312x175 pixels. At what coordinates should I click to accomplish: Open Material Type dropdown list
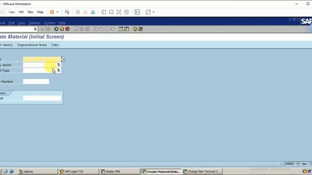tap(58, 70)
